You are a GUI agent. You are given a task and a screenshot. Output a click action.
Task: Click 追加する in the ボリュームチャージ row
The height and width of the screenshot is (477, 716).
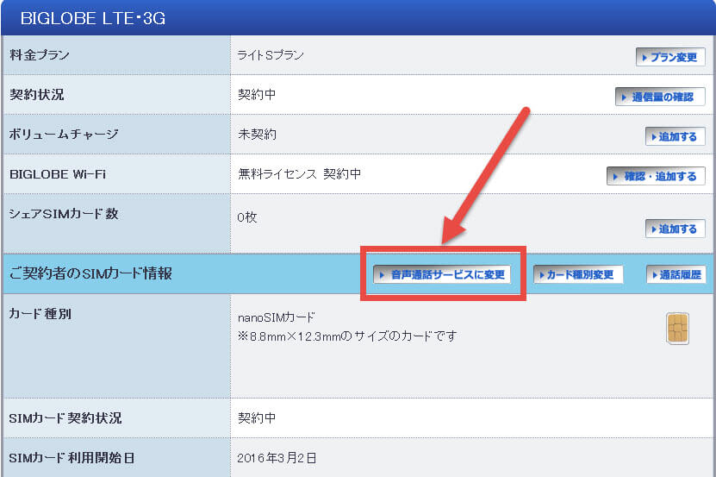tap(675, 136)
